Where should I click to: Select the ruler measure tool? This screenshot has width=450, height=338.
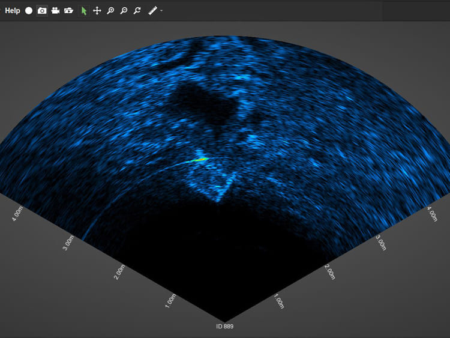pos(152,11)
